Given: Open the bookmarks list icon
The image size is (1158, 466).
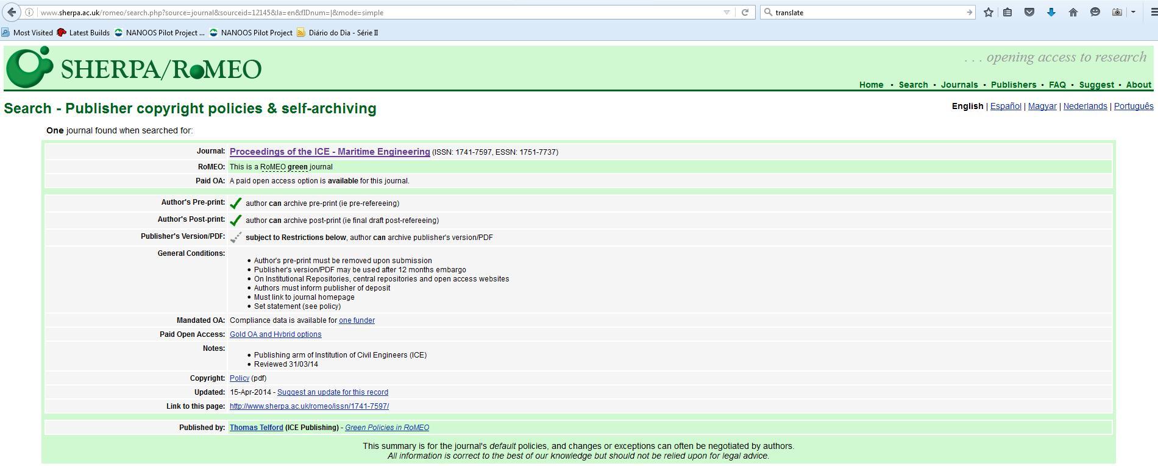Looking at the screenshot, I should 1007,12.
